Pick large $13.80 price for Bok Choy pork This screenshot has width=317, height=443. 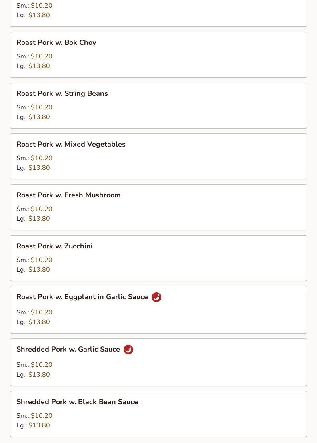[x=39, y=66]
